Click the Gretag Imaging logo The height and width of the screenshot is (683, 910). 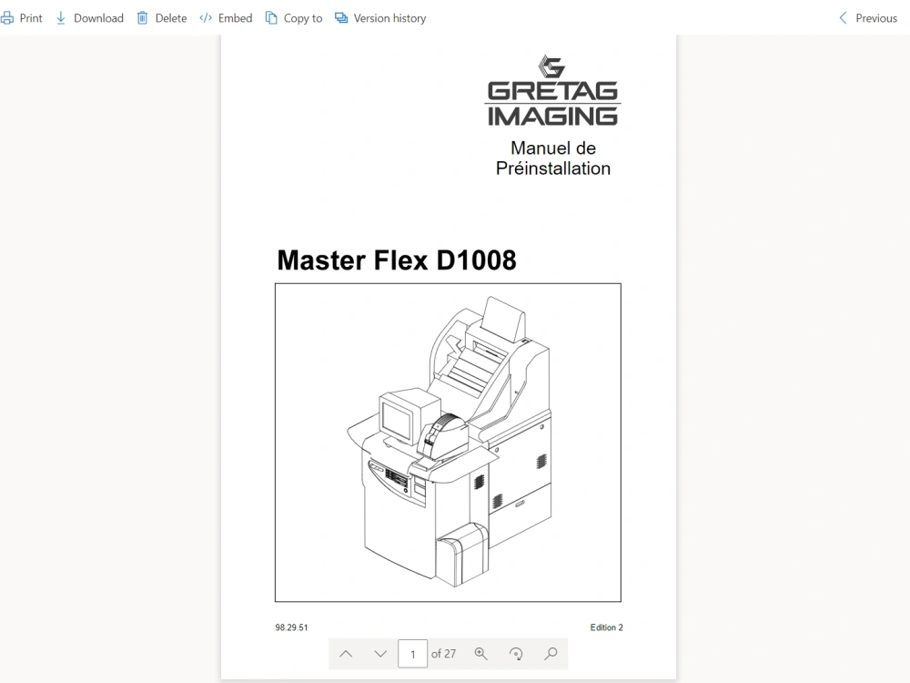[x=552, y=90]
